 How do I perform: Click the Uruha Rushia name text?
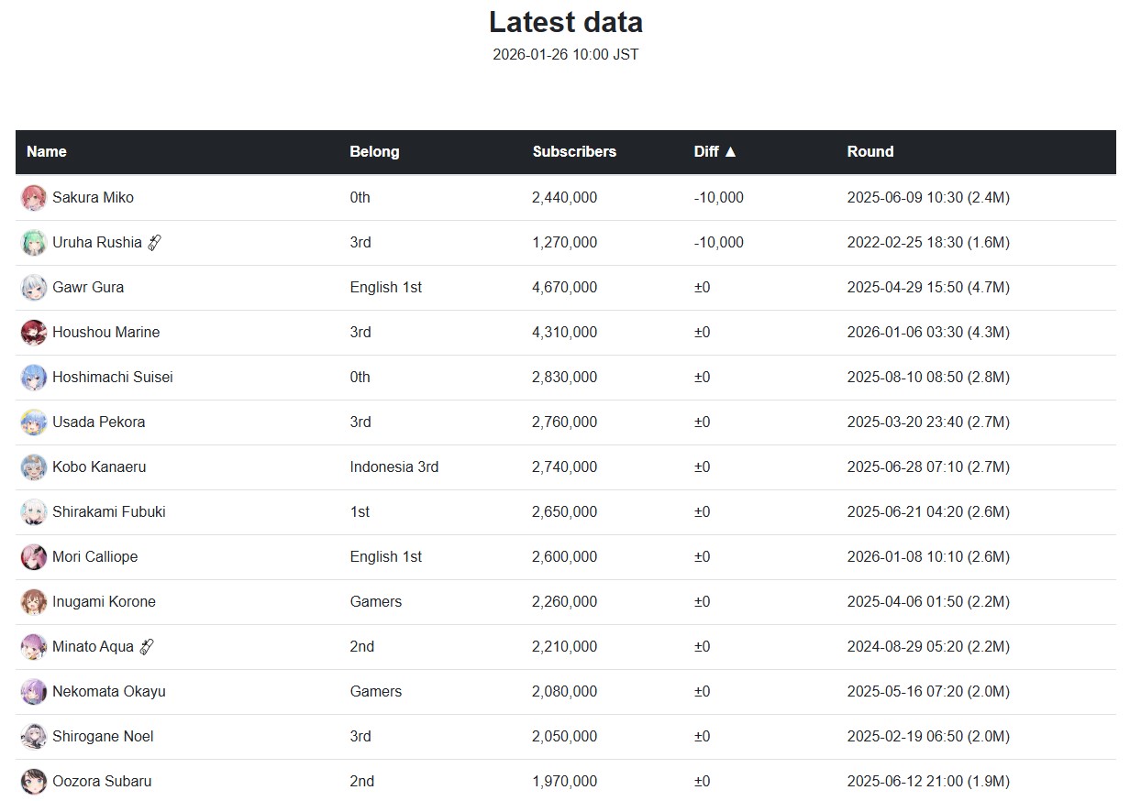[97, 243]
